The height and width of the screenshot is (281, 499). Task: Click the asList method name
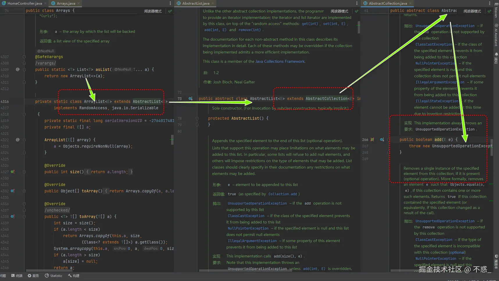pos(103,69)
